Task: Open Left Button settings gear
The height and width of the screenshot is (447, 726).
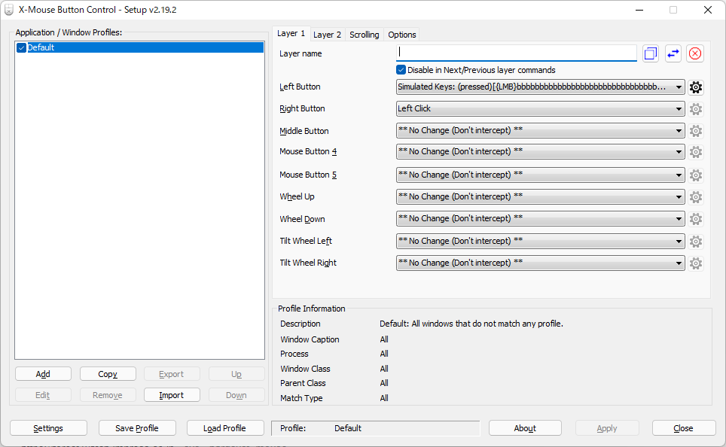Action: coord(695,87)
